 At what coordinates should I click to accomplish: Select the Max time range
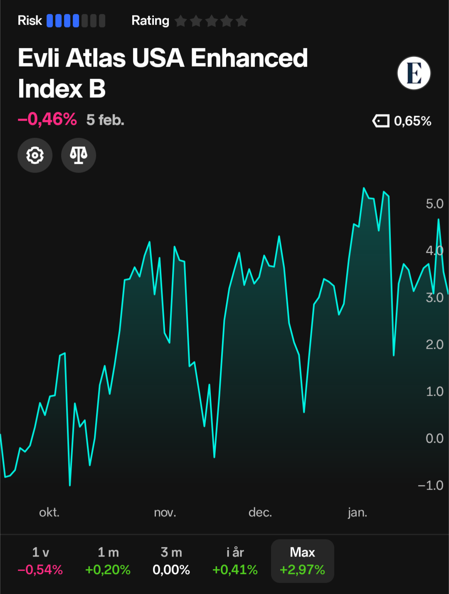(x=302, y=561)
